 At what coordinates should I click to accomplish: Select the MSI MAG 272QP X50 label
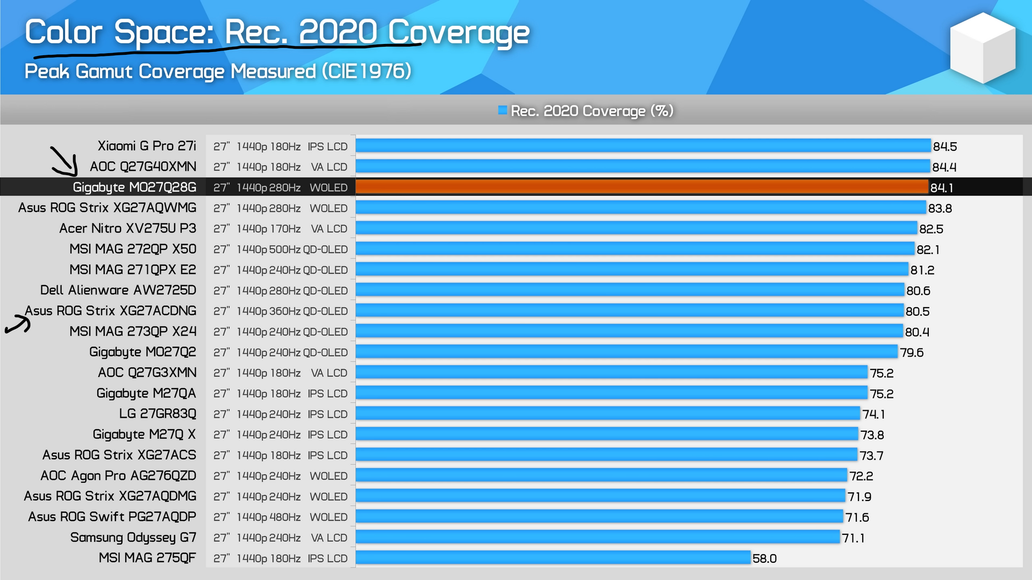coord(133,249)
